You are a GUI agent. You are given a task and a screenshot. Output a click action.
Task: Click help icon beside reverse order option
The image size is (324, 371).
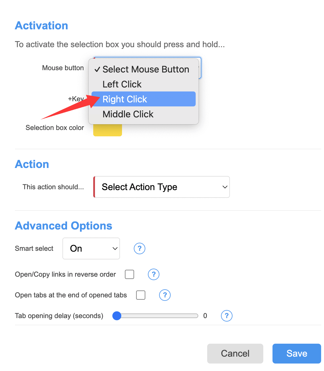154,274
